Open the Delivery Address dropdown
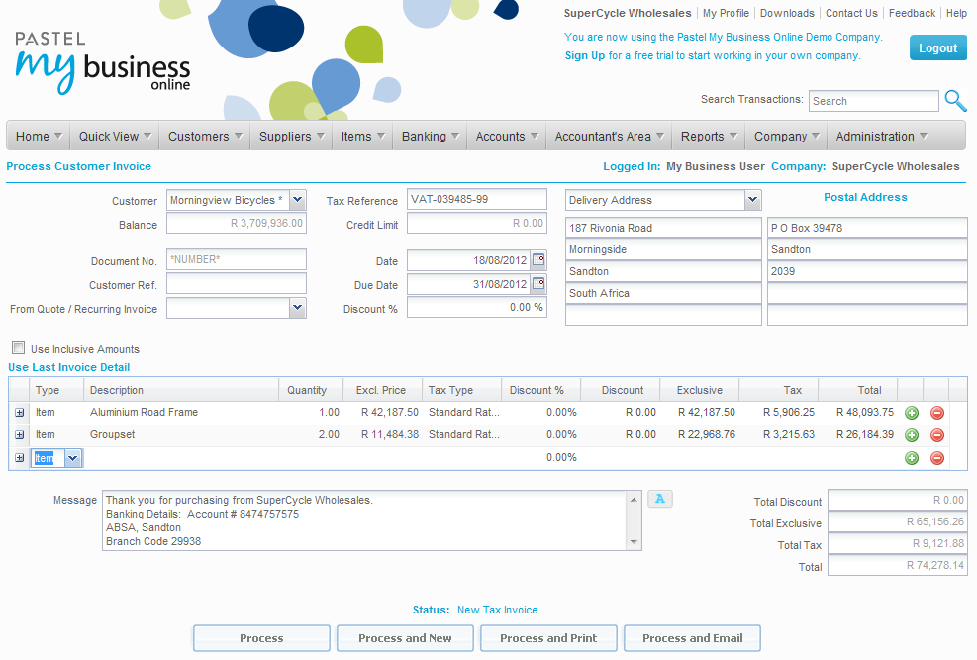This screenshot has height=660, width=977. 751,200
